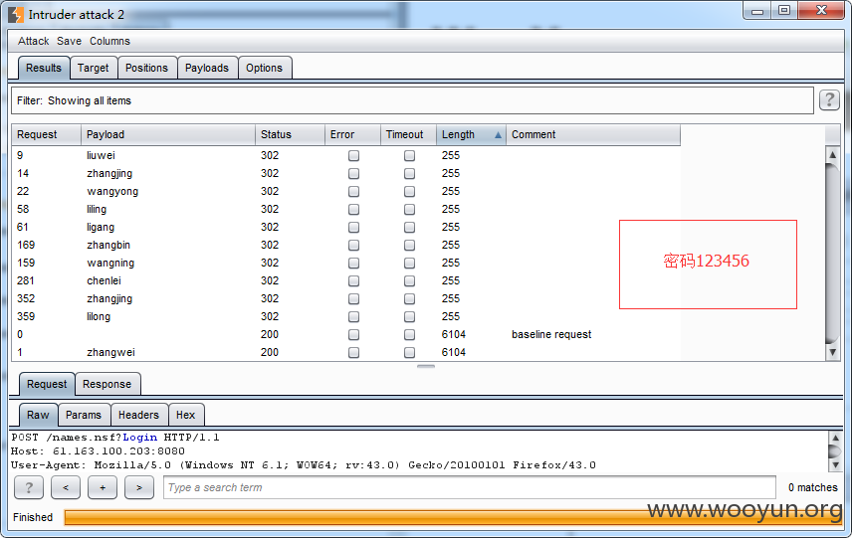Switch to the Positions tab
Screen dimensions: 852x538
(x=146, y=68)
